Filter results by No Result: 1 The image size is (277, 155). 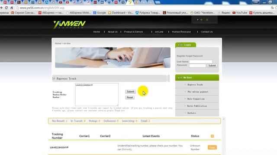point(60,121)
